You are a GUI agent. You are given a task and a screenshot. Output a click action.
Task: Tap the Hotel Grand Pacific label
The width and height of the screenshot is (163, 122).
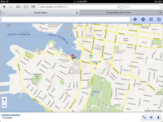[x=63, y=60]
